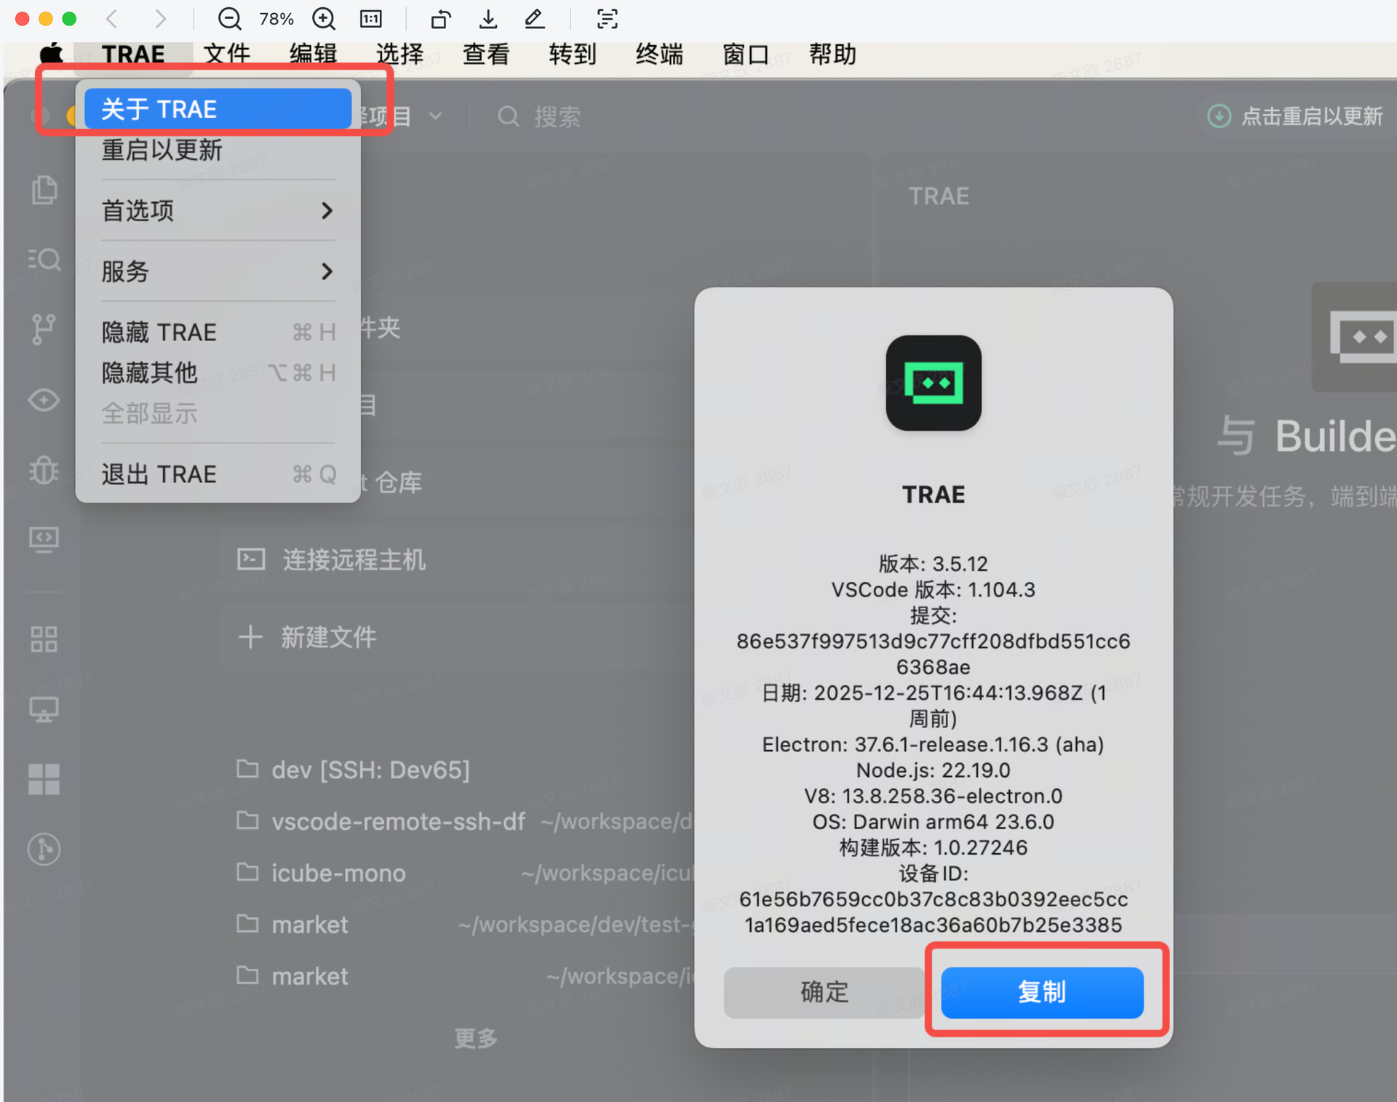The image size is (1397, 1102).
Task: Select 关于 TRAE menu entry
Action: [x=218, y=109]
